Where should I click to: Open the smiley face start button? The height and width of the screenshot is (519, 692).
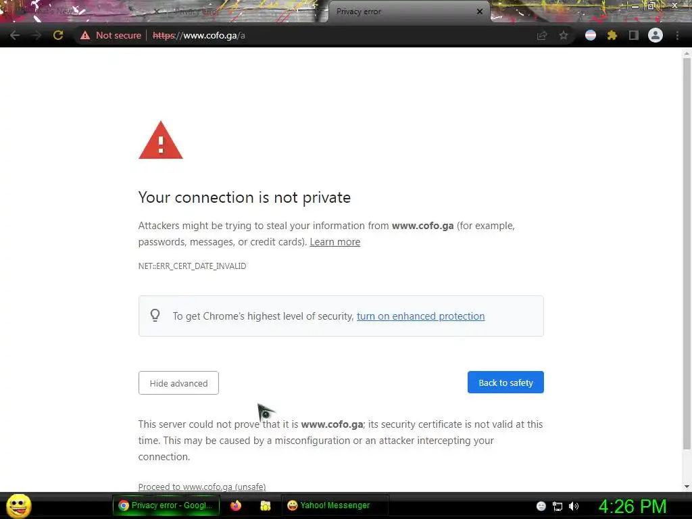tap(18, 505)
